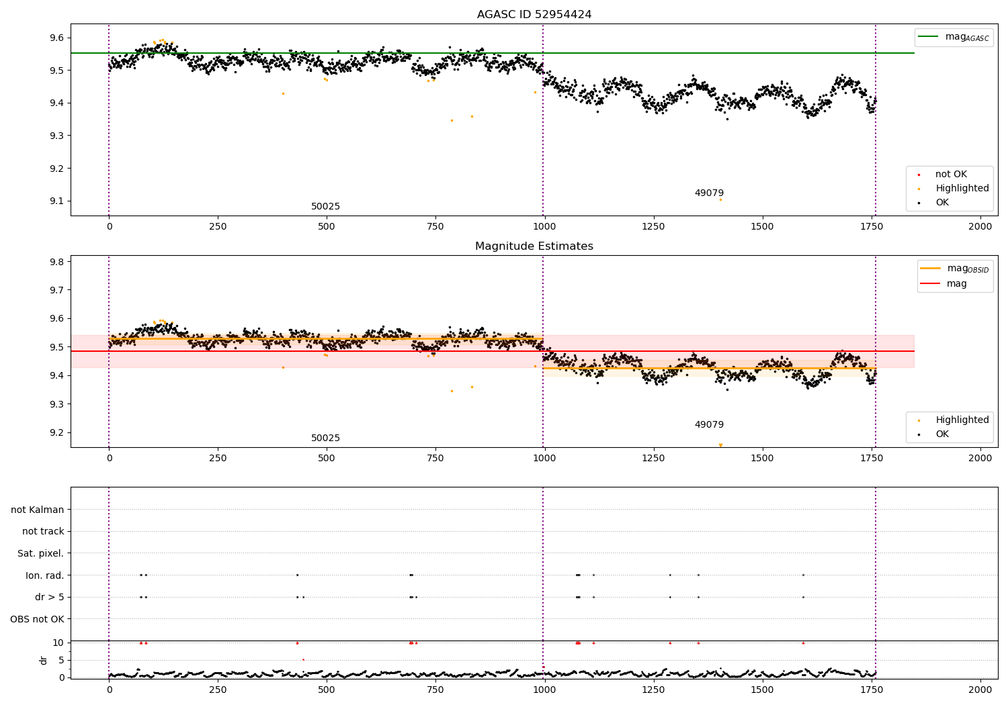The image size is (1008, 705).
Task: Click the 'dr > 5' row label
Action: (x=50, y=597)
